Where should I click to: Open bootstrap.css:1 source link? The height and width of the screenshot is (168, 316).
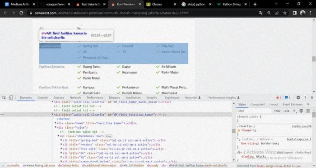tap(299, 139)
